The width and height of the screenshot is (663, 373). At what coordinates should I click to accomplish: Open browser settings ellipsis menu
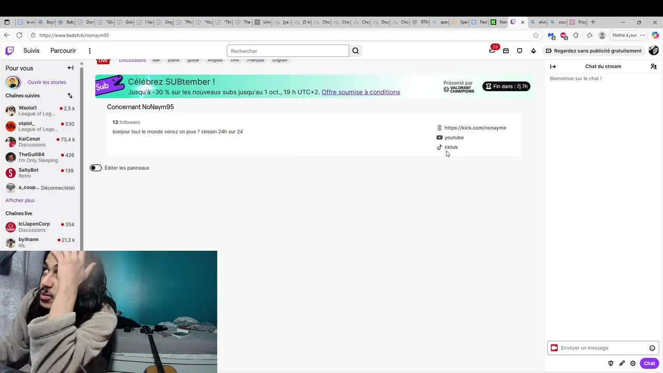click(x=643, y=35)
